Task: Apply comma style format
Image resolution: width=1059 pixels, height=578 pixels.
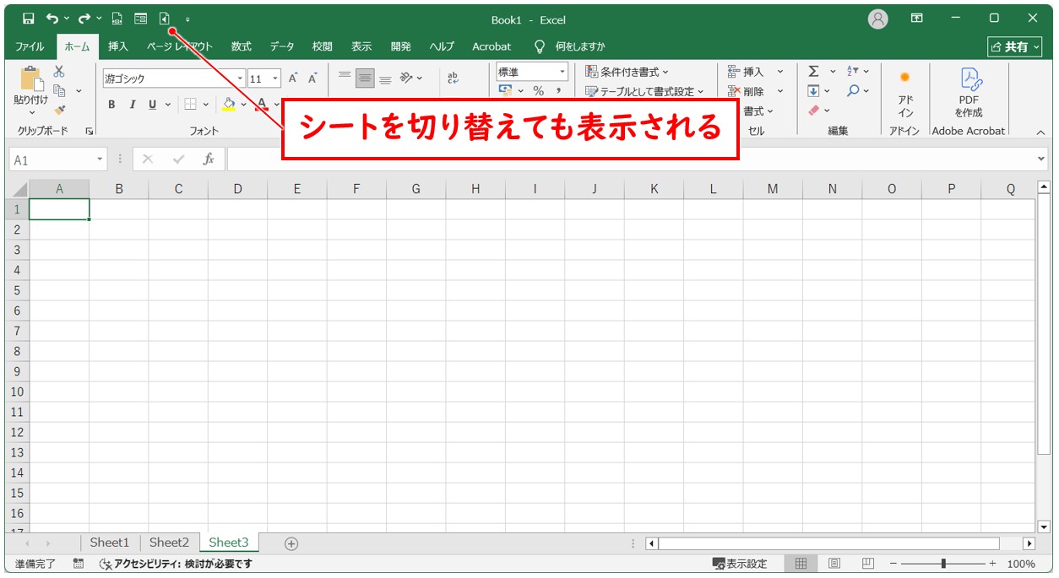Action: click(x=558, y=91)
